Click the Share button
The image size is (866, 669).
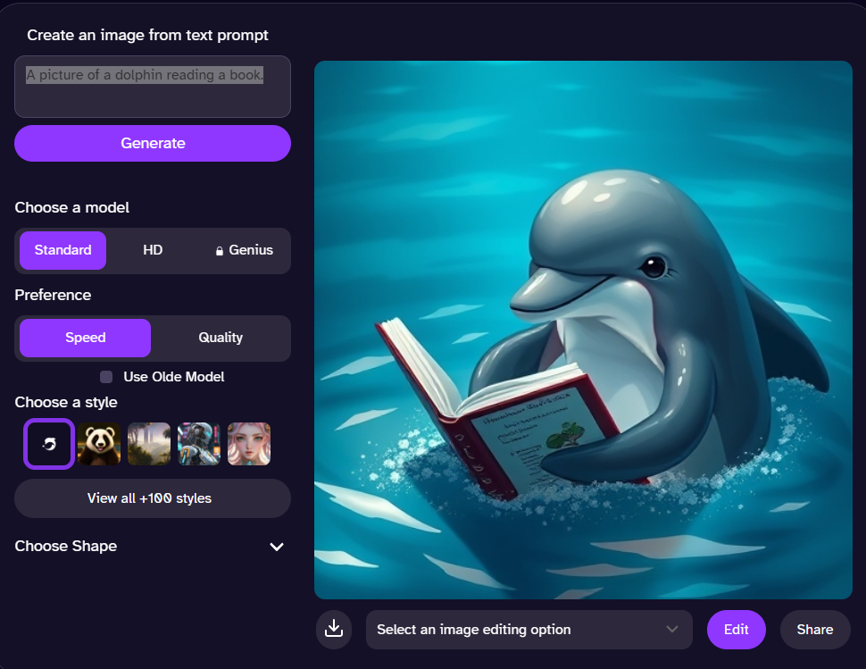pos(814,630)
